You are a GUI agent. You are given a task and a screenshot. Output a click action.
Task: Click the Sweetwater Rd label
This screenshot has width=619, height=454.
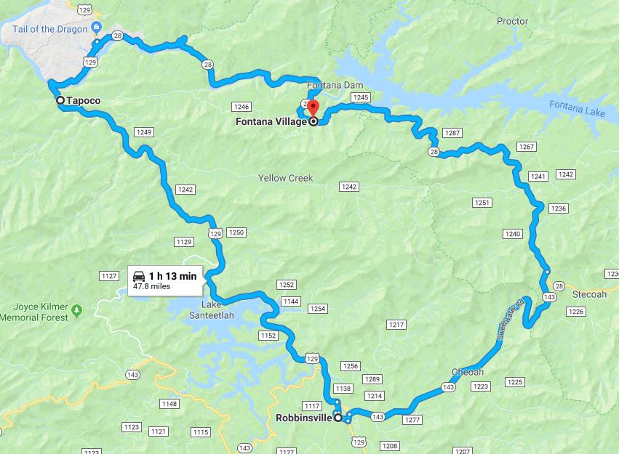(511, 319)
